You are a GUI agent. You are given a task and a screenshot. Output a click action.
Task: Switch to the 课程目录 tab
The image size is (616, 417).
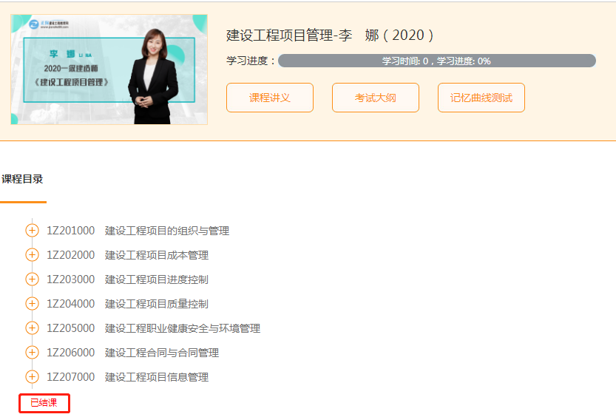click(22, 179)
